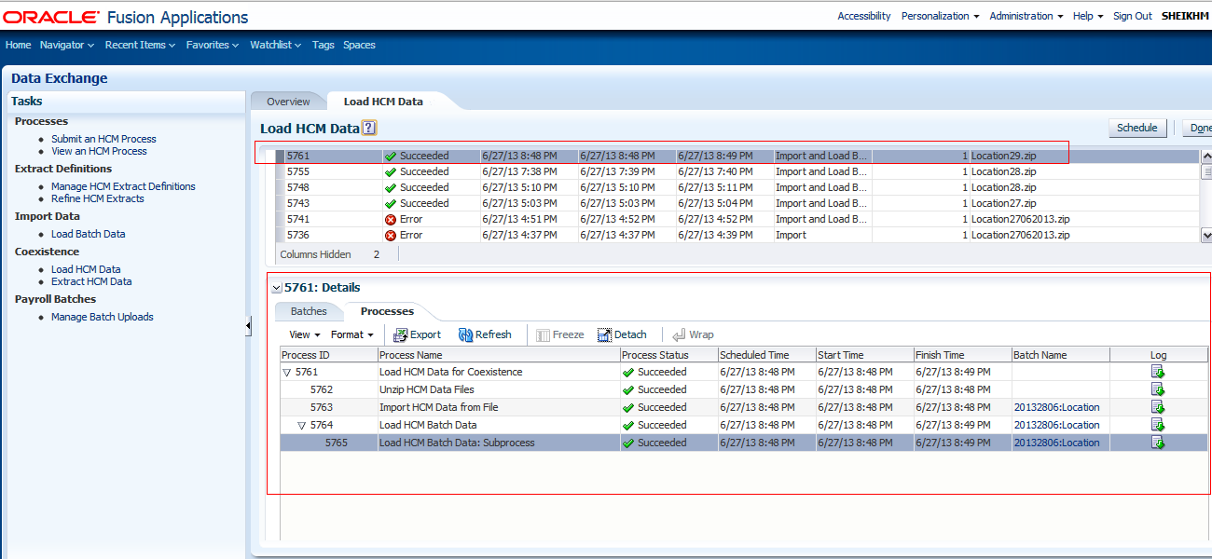Switch to the Overview tab
This screenshot has height=559, width=1212.
pos(287,100)
